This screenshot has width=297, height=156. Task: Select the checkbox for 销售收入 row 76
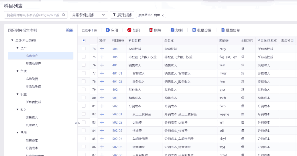pos(84,65)
